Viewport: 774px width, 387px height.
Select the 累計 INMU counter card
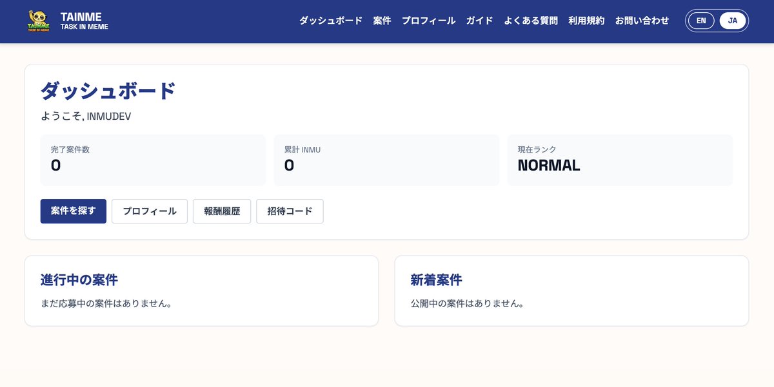pos(386,160)
